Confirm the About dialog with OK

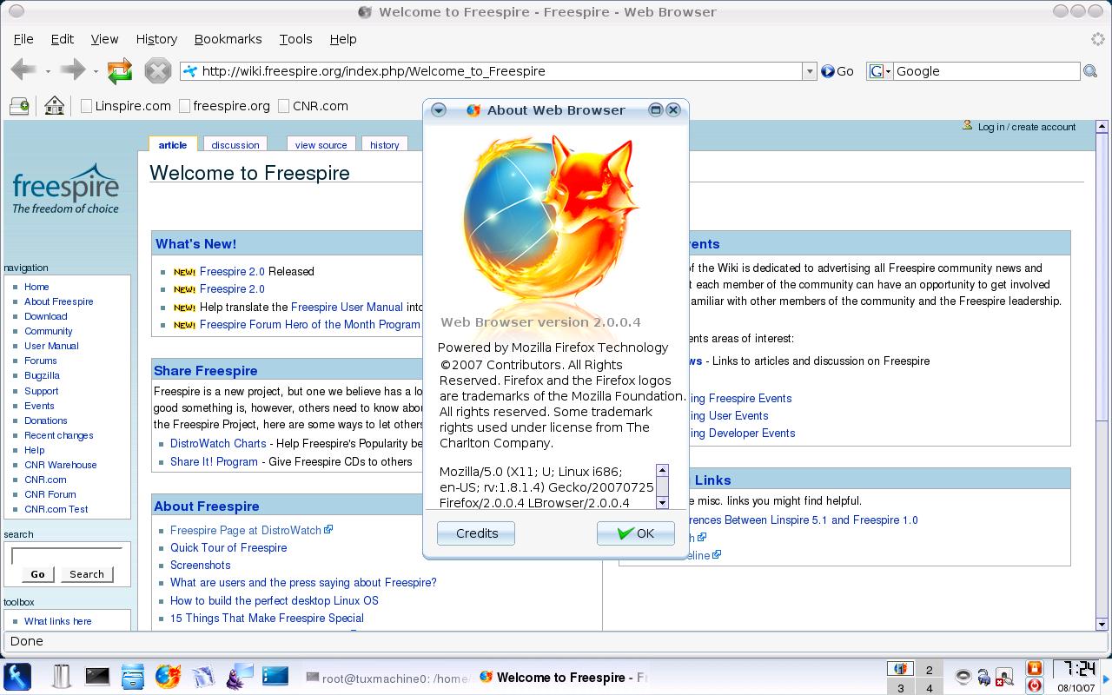pos(636,533)
